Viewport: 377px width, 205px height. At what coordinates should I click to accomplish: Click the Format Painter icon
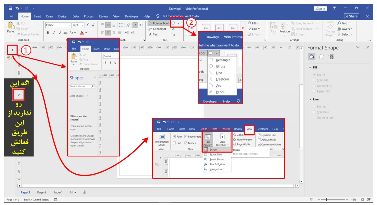(x=28, y=34)
